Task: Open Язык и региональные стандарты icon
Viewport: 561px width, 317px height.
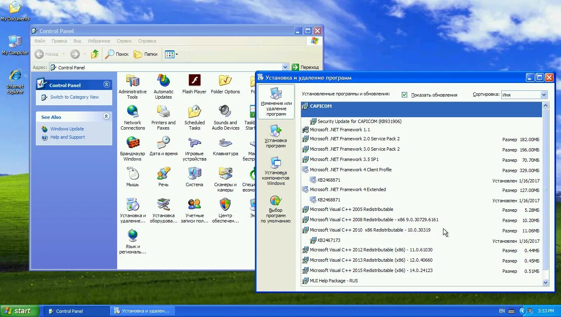Action: 132,241
